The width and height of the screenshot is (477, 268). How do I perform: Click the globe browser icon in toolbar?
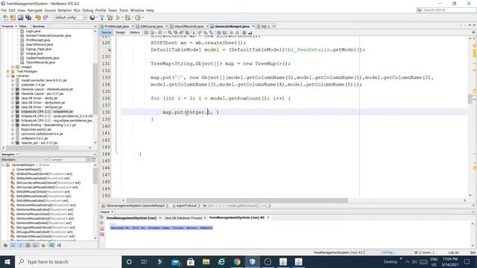pos(92,18)
